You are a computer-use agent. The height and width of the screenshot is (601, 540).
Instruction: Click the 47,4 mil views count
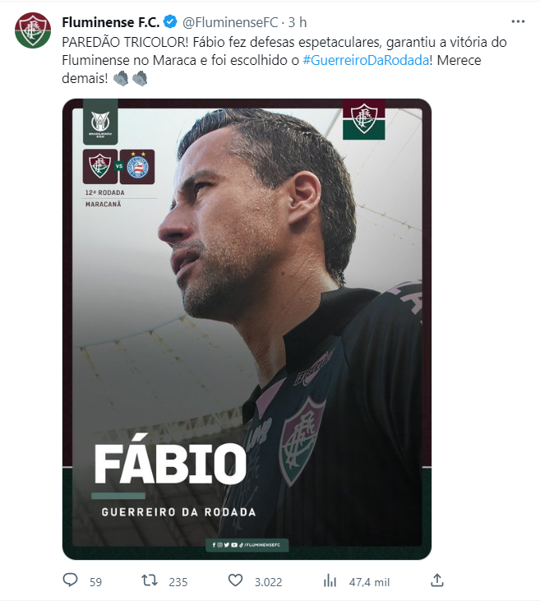pyautogui.click(x=369, y=582)
